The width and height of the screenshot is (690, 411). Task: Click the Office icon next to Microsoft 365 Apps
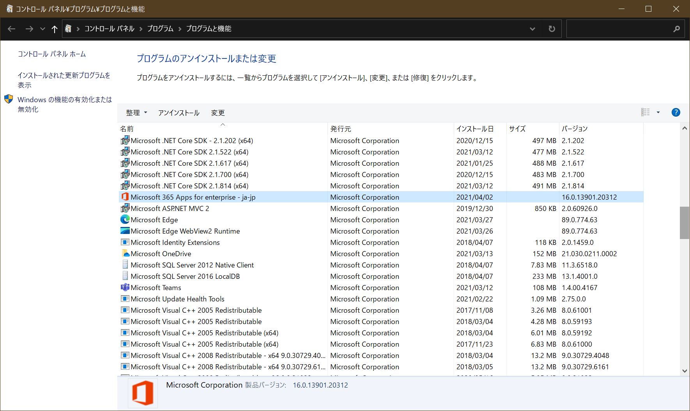coord(125,197)
